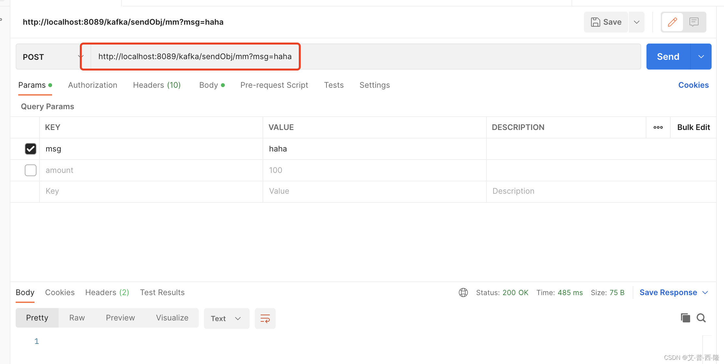Image resolution: width=724 pixels, height=364 pixels.
Task: Enable the amount query parameter
Action: point(30,170)
